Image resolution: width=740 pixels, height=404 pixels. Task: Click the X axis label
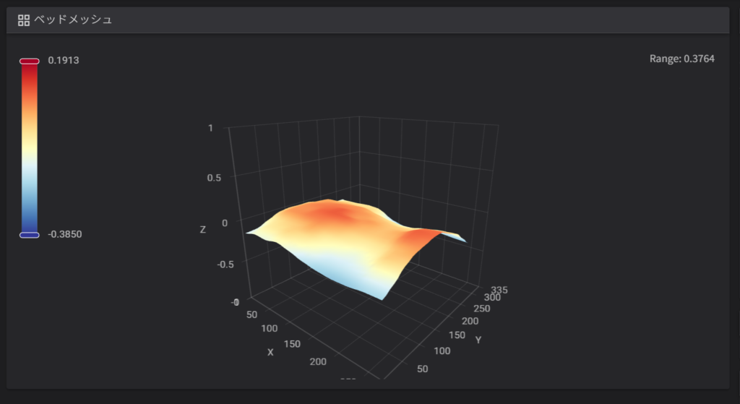[x=270, y=352]
